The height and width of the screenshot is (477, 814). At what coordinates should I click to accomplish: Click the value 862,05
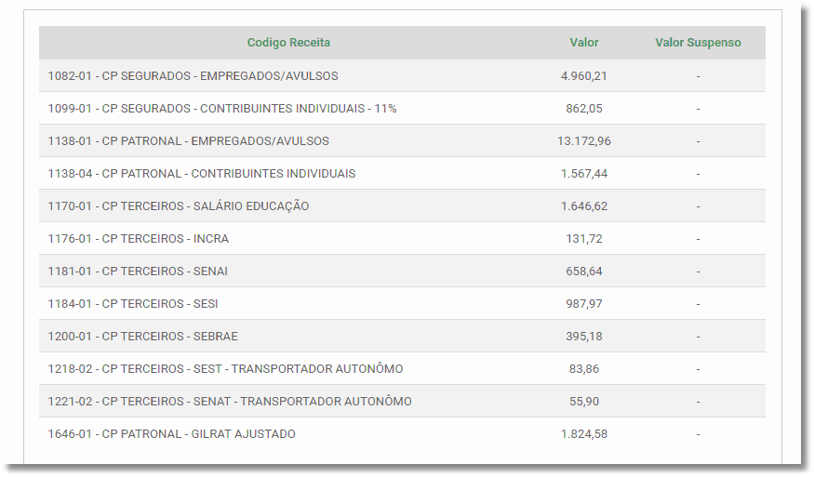coord(584,109)
